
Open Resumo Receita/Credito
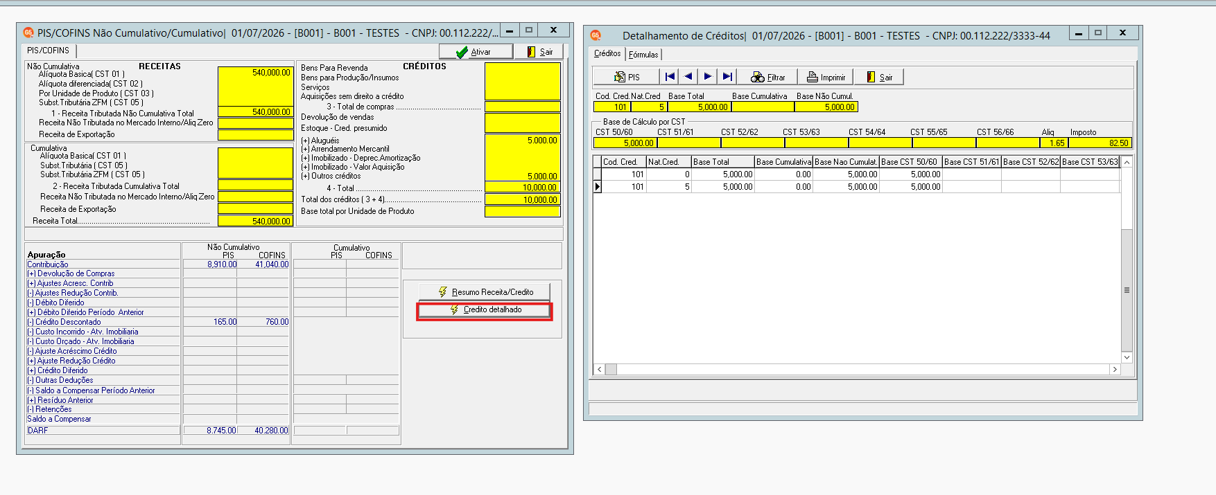pyautogui.click(x=485, y=292)
